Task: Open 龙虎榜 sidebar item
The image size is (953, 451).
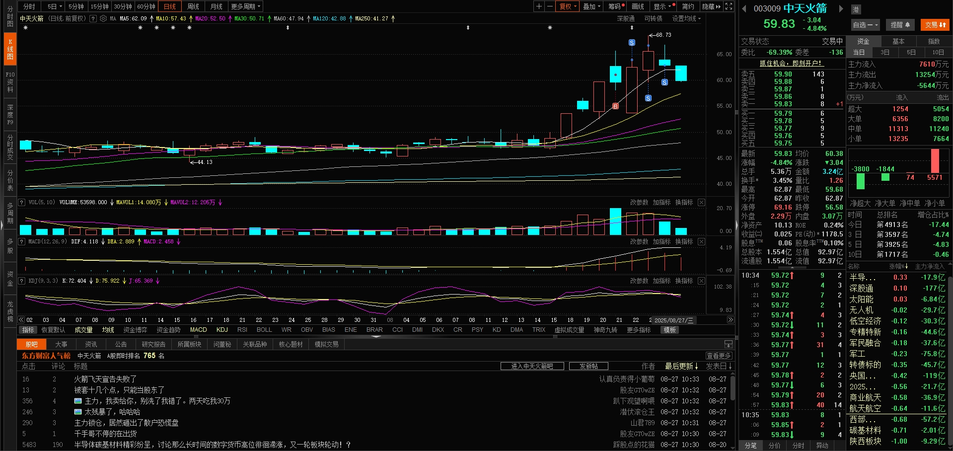Action: click(10, 311)
